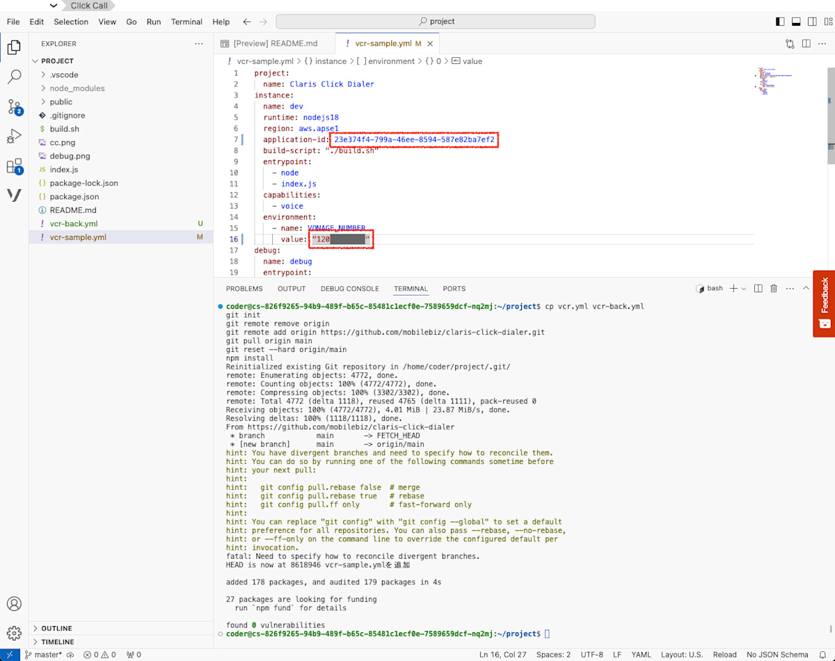Click the red Feedback button

click(825, 303)
